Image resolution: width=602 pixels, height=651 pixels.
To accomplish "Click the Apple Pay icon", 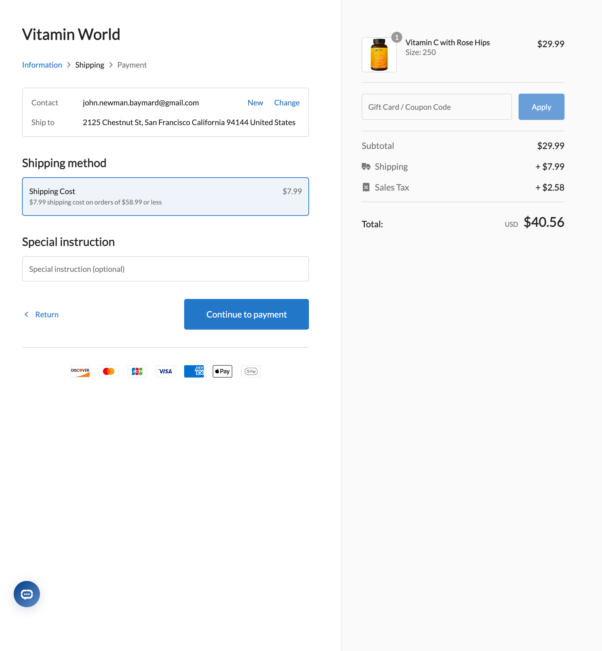I will coord(222,371).
